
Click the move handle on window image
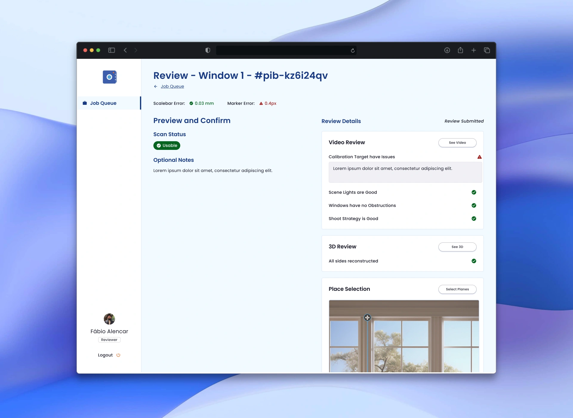click(x=367, y=318)
